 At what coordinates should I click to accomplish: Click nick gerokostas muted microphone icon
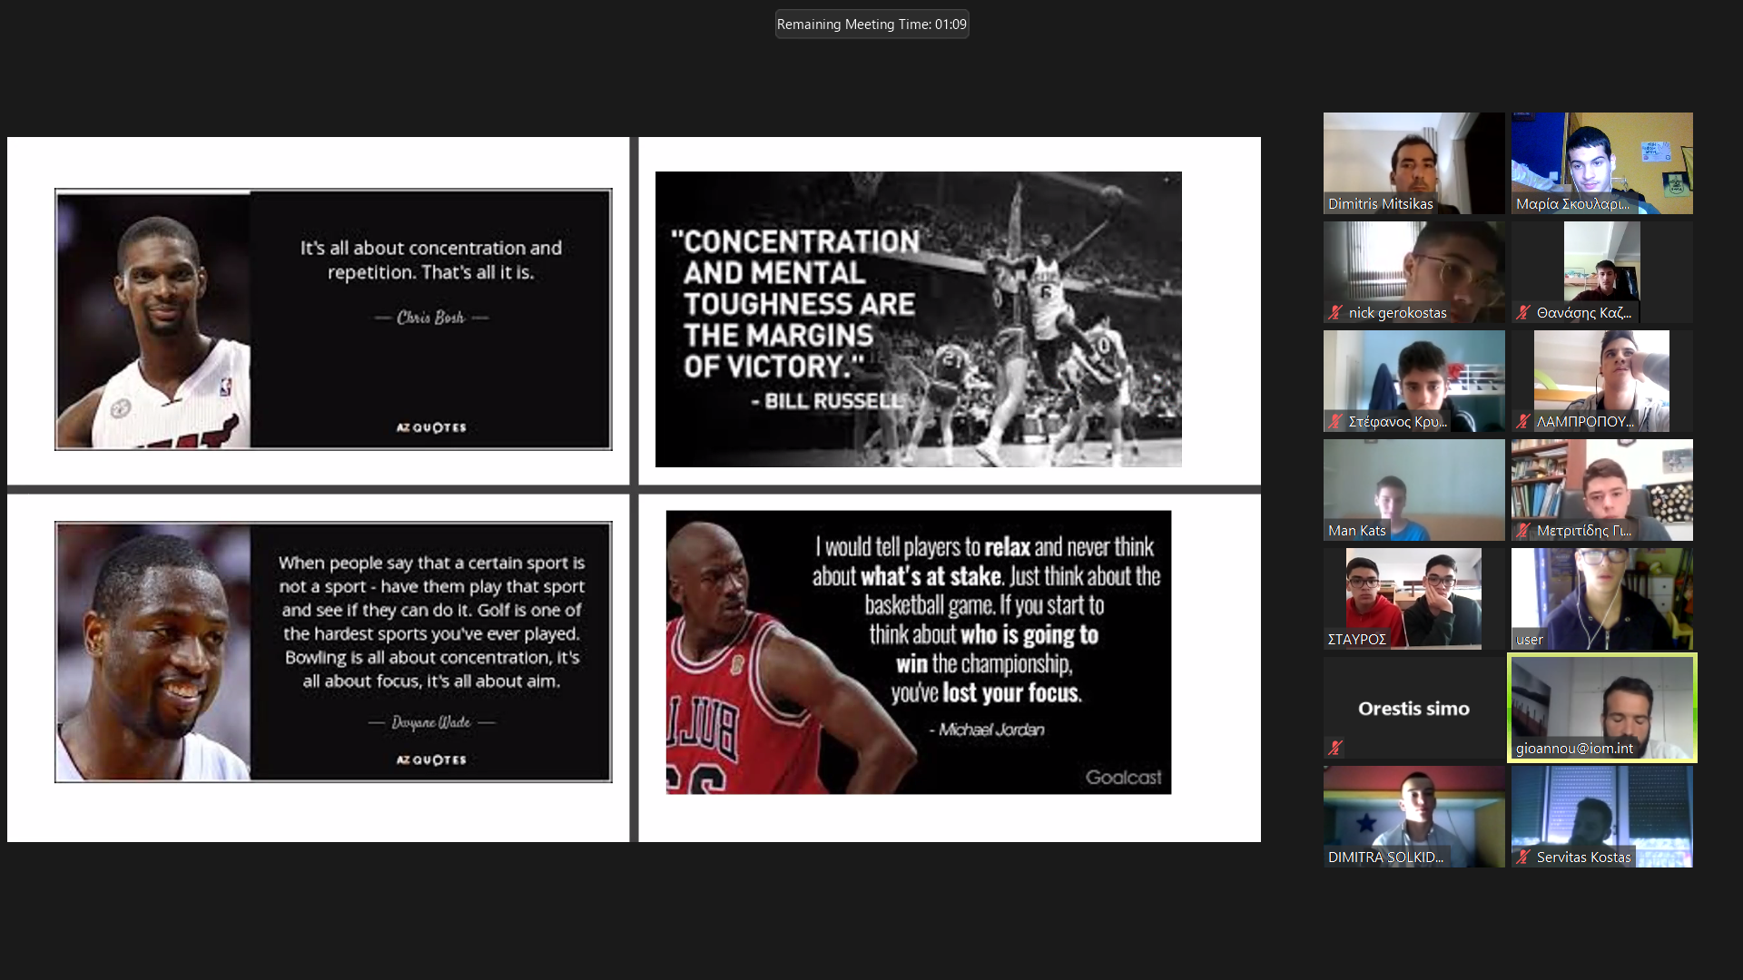tap(1335, 313)
